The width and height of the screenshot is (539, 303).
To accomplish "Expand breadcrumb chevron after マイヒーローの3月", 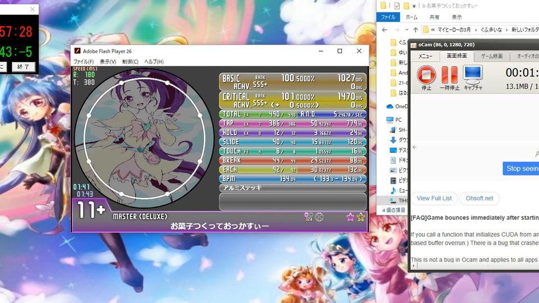I will [x=476, y=30].
